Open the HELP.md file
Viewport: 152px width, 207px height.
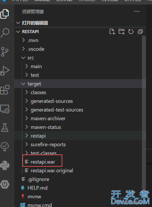tap(37, 188)
